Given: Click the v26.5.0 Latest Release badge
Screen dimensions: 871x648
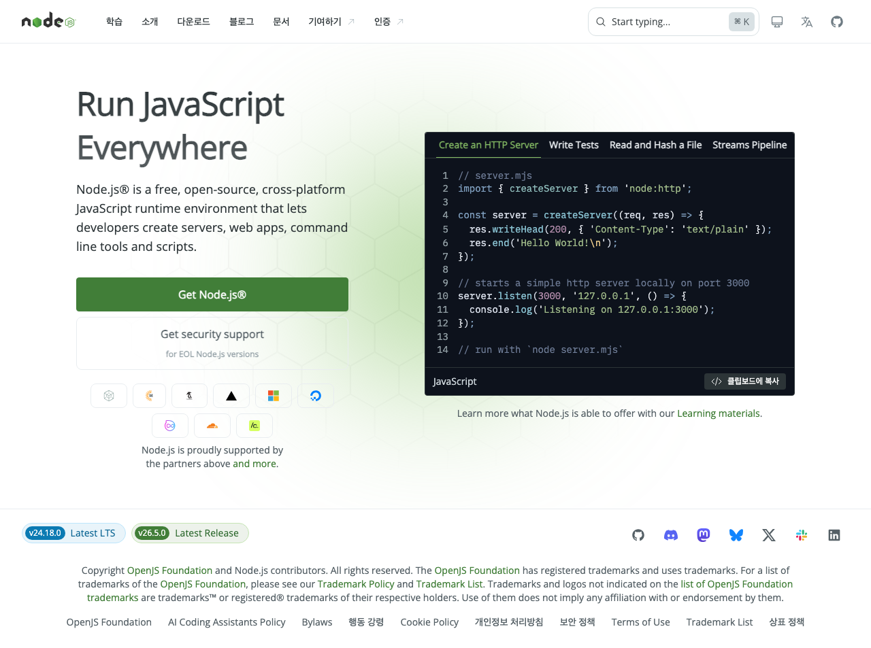Looking at the screenshot, I should pos(191,533).
